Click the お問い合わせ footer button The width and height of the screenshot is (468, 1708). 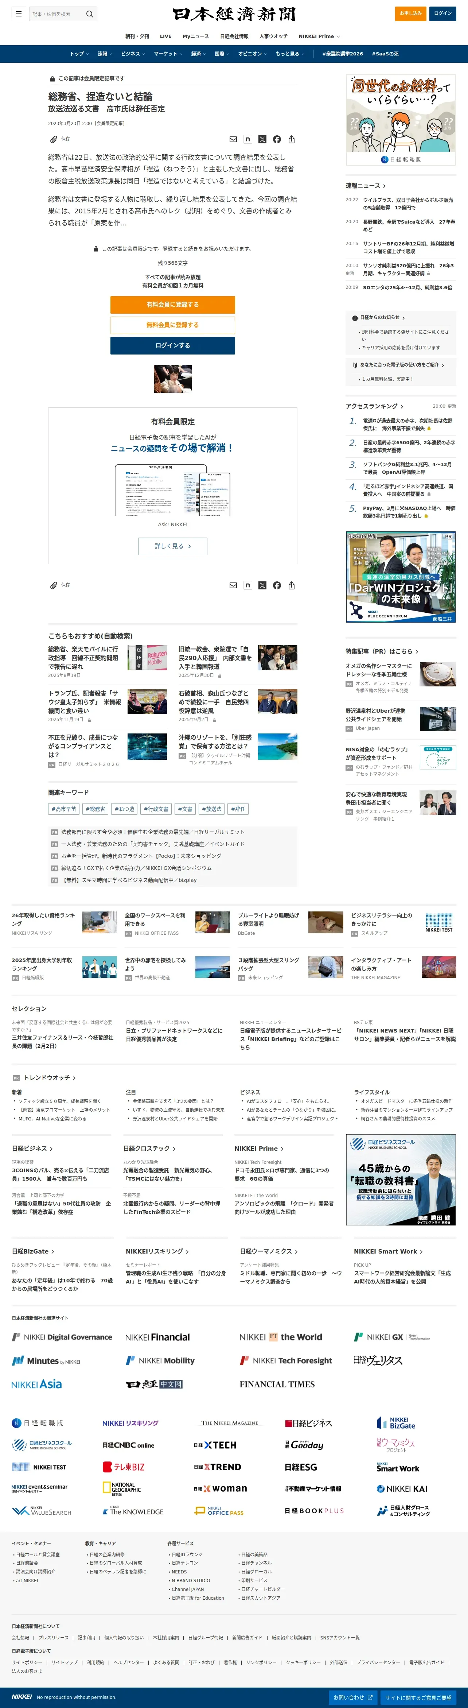coord(353,1697)
